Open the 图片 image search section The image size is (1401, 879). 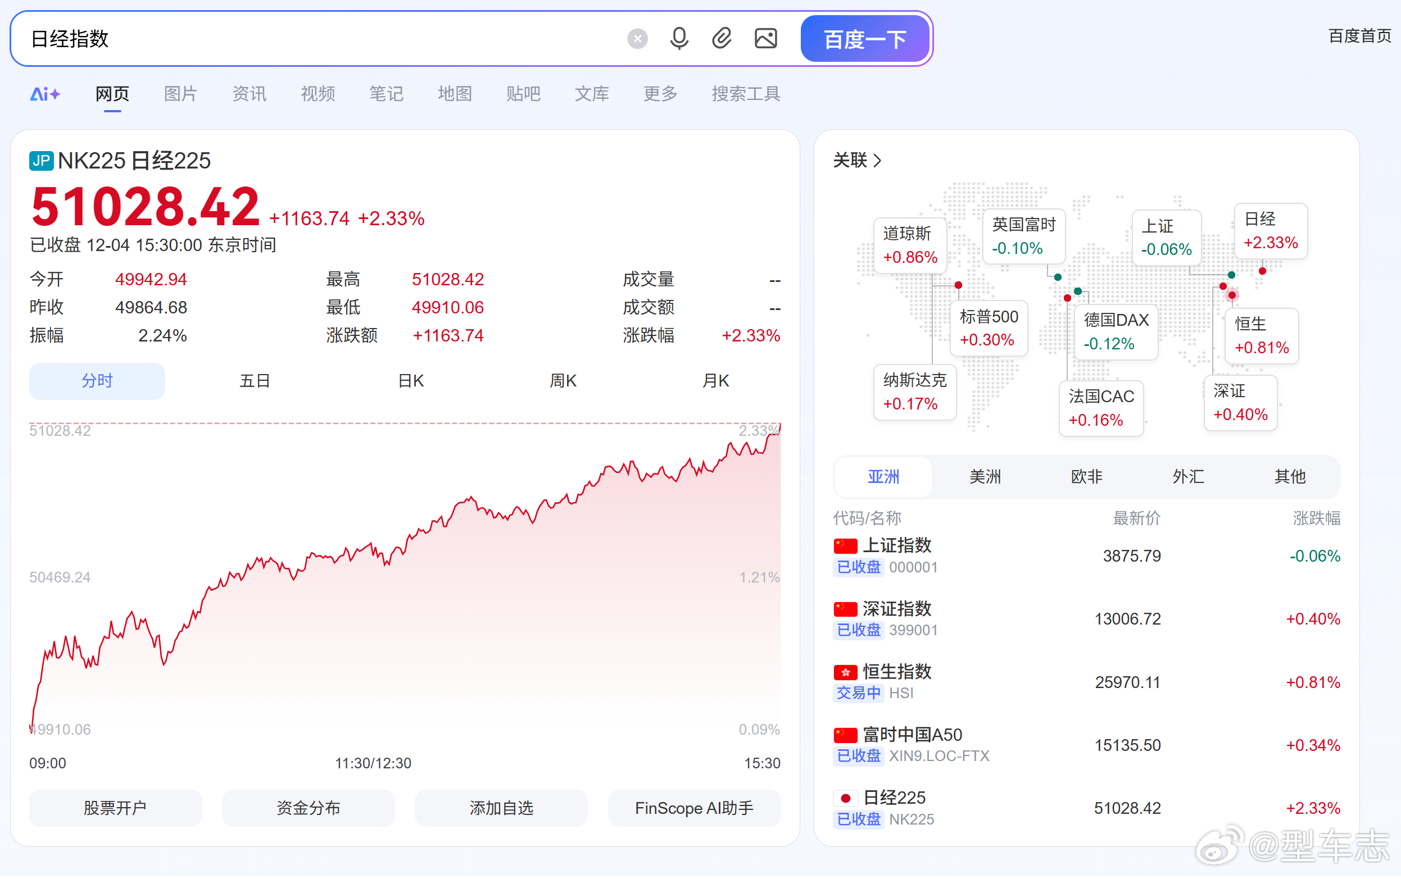point(180,94)
